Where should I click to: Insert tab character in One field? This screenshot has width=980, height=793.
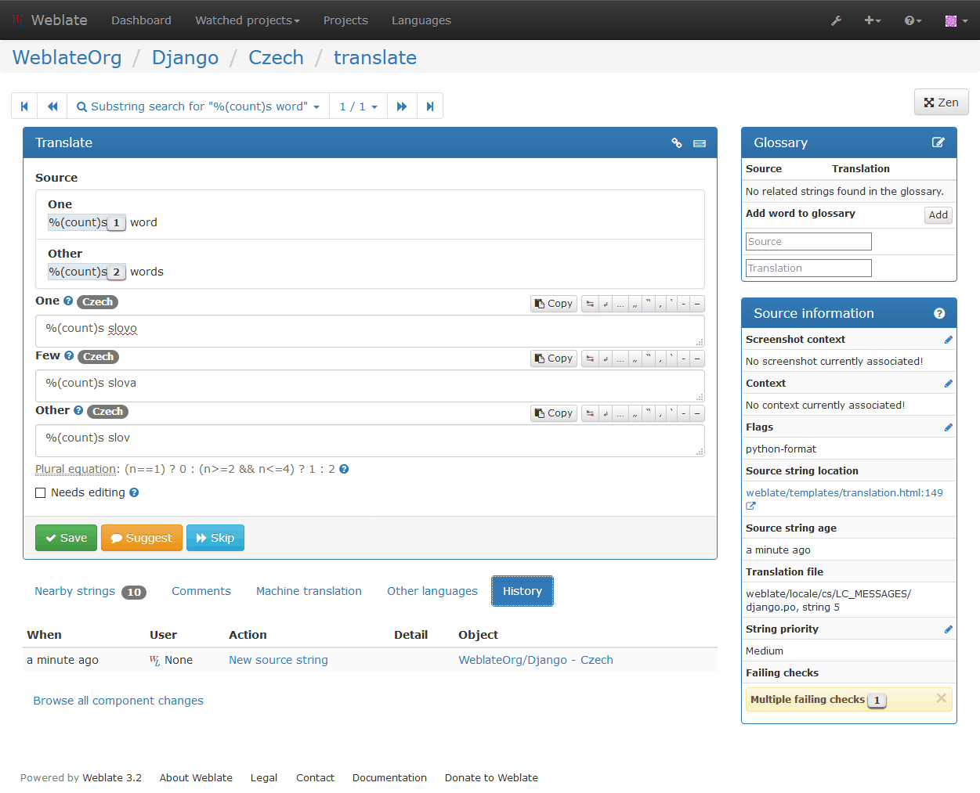[x=590, y=304]
